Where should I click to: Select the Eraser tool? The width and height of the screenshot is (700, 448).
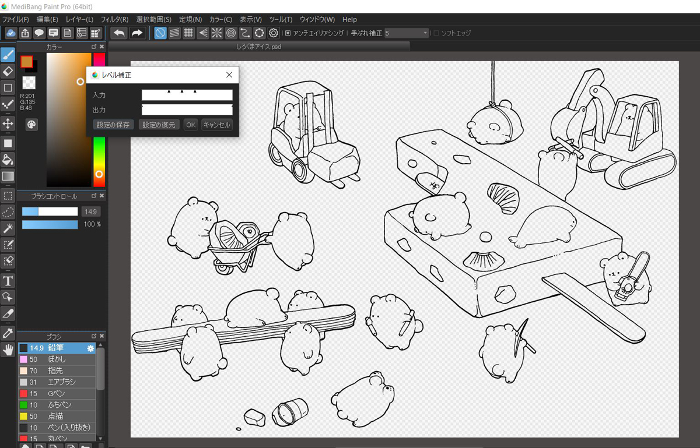[x=8, y=72]
